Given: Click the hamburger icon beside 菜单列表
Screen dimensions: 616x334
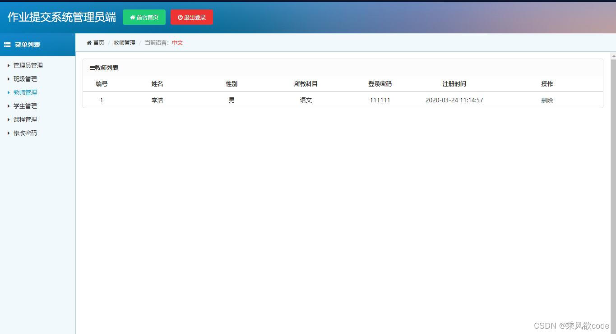Looking at the screenshot, I should pos(6,44).
